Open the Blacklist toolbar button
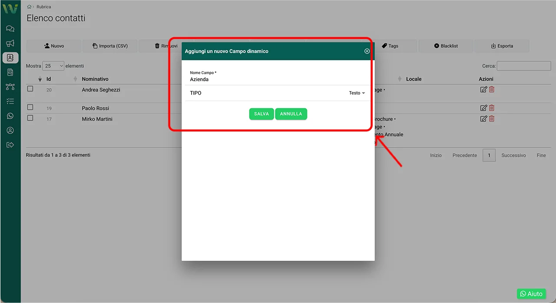 [x=446, y=46]
